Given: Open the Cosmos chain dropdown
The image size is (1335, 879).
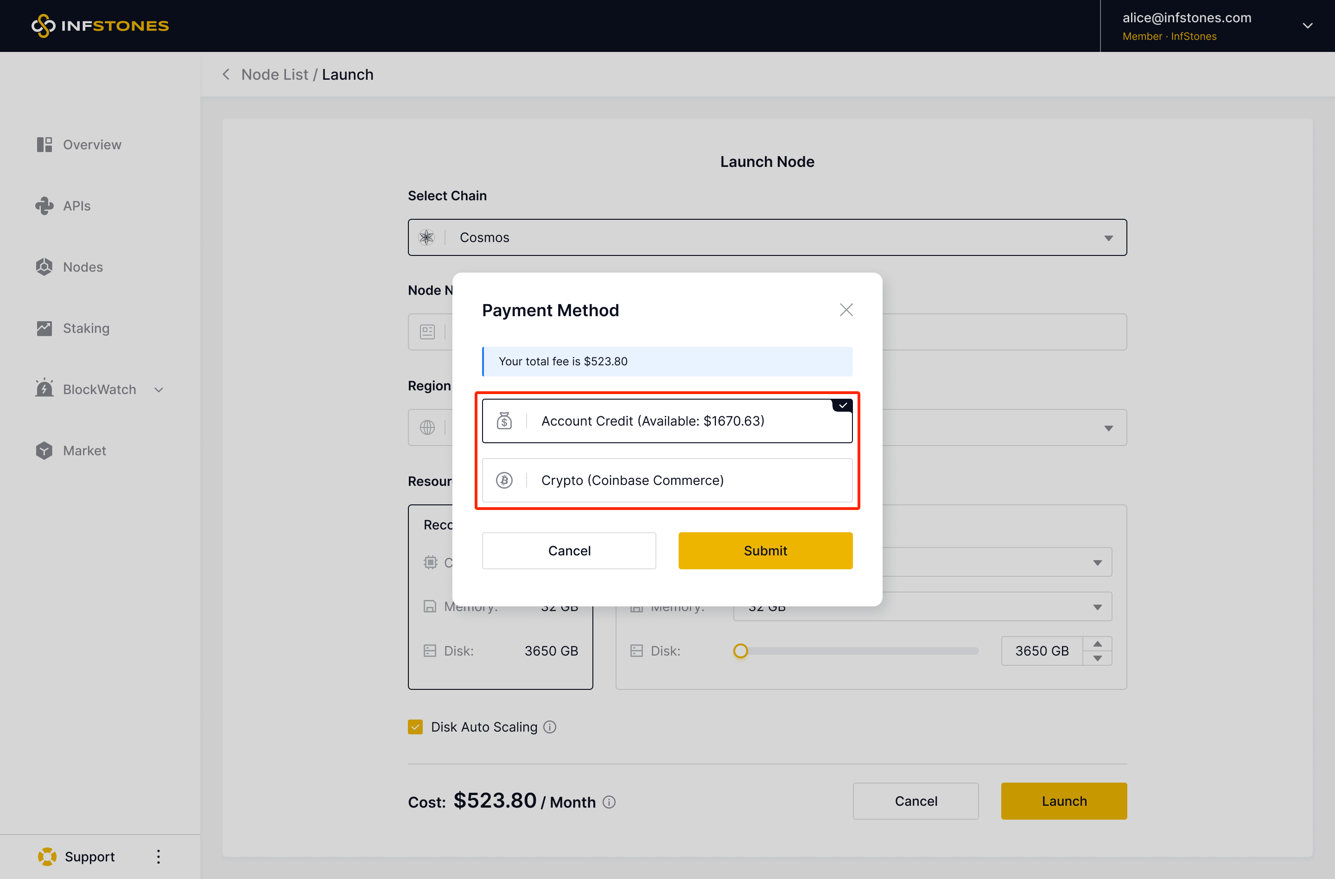Looking at the screenshot, I should [x=767, y=237].
